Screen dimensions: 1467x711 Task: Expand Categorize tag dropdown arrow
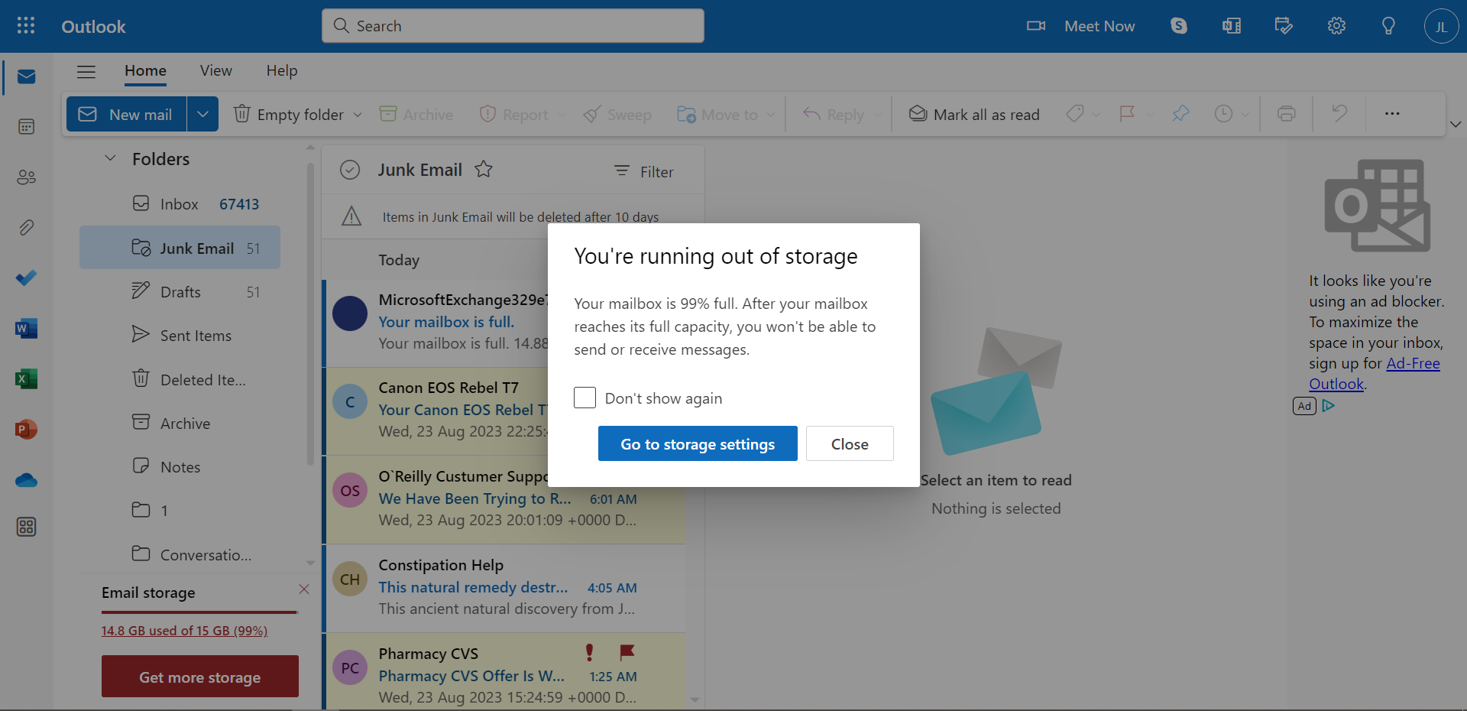tap(1096, 115)
